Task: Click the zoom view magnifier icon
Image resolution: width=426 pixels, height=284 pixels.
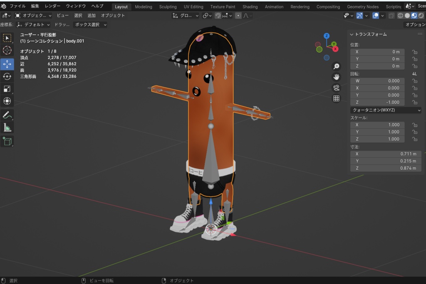Action: tap(336, 66)
